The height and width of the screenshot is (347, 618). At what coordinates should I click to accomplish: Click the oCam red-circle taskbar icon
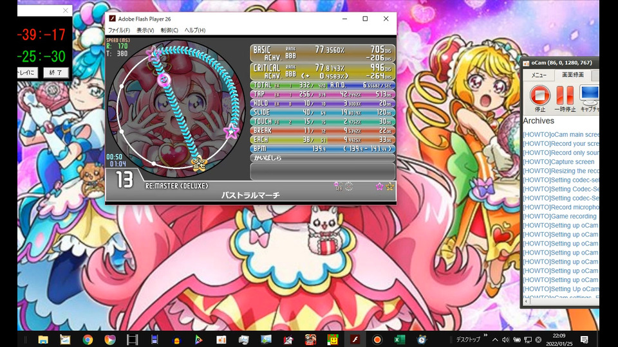[x=377, y=339]
